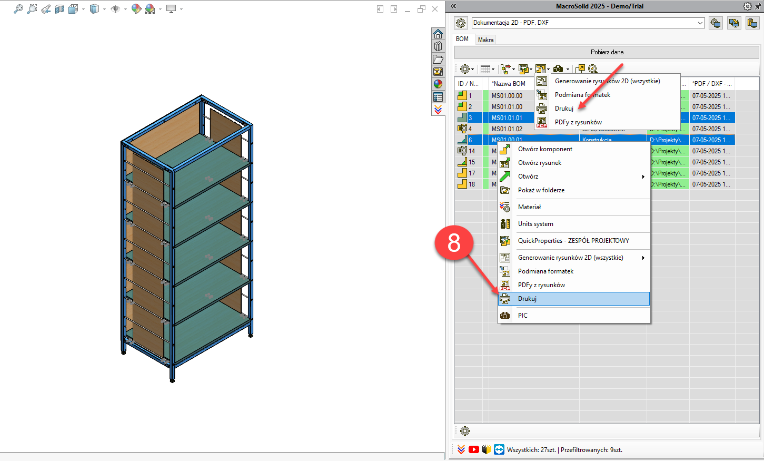Activate the Section View icon
Viewport: 764px width, 461px height.
tap(59, 9)
